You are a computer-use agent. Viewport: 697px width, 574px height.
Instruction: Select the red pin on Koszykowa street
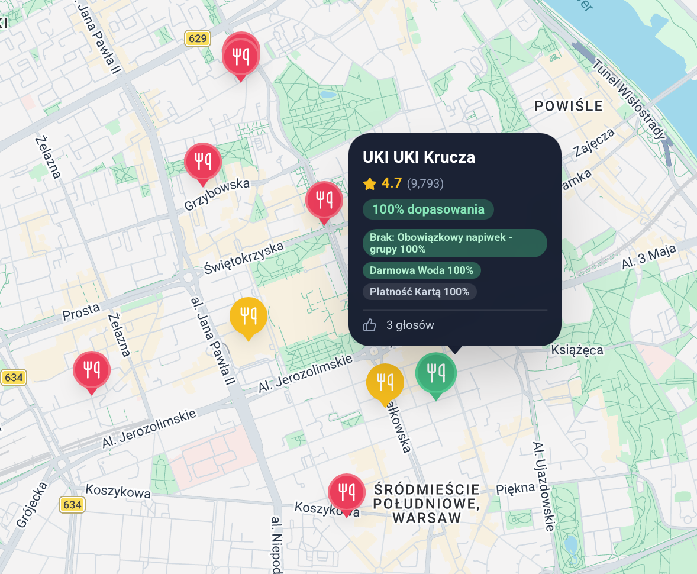347,492
